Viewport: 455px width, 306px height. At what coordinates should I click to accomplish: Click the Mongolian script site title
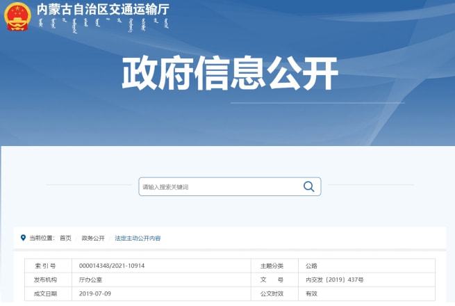[104, 25]
